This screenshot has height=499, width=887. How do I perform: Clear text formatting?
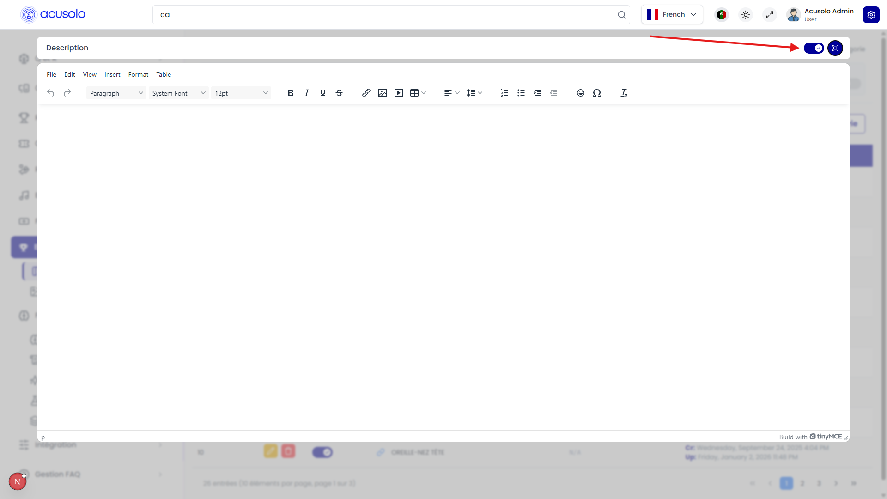click(x=624, y=93)
